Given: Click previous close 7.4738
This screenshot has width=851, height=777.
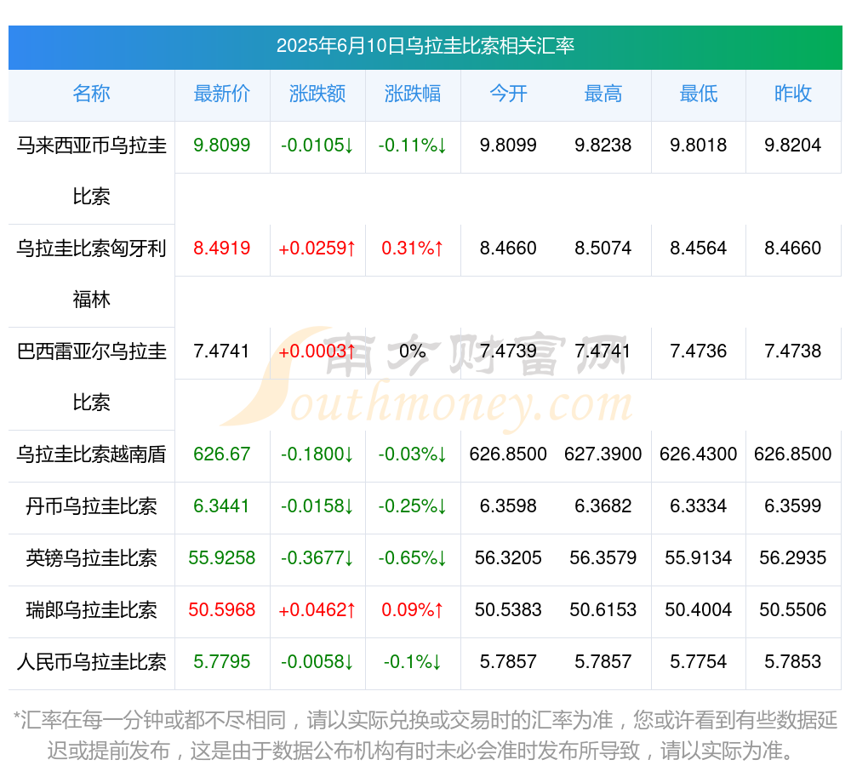Looking at the screenshot, I should [x=793, y=351].
